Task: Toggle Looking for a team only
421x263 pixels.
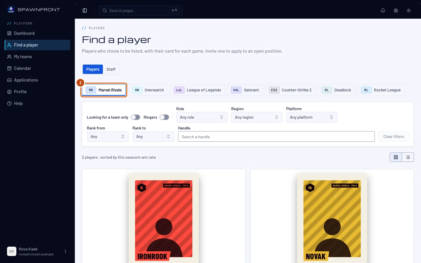Action: (135, 117)
